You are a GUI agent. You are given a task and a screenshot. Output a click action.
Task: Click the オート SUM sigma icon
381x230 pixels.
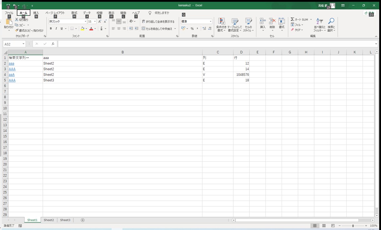pos(292,19)
